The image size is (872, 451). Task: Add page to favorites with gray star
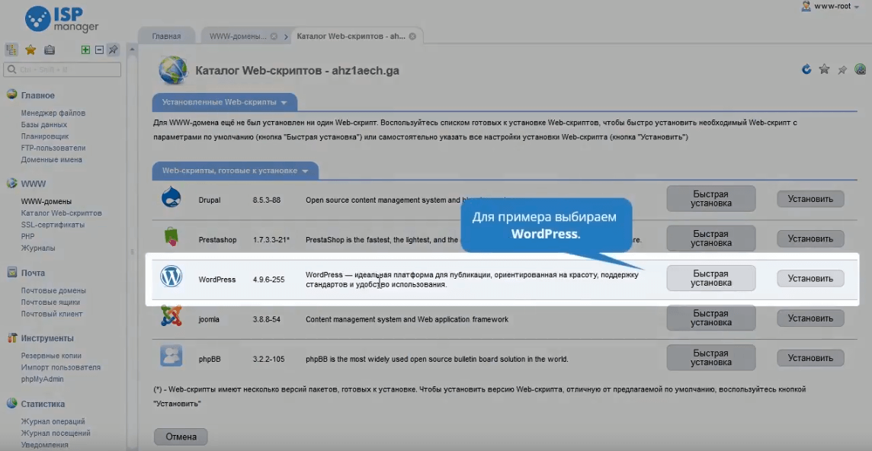click(824, 69)
